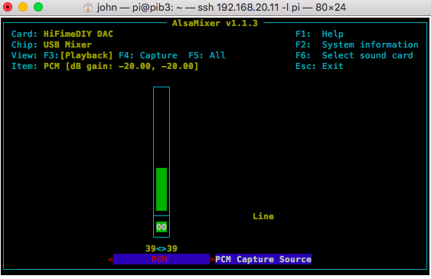
Task: Click Esc Exit label
Action: pyautogui.click(x=319, y=67)
